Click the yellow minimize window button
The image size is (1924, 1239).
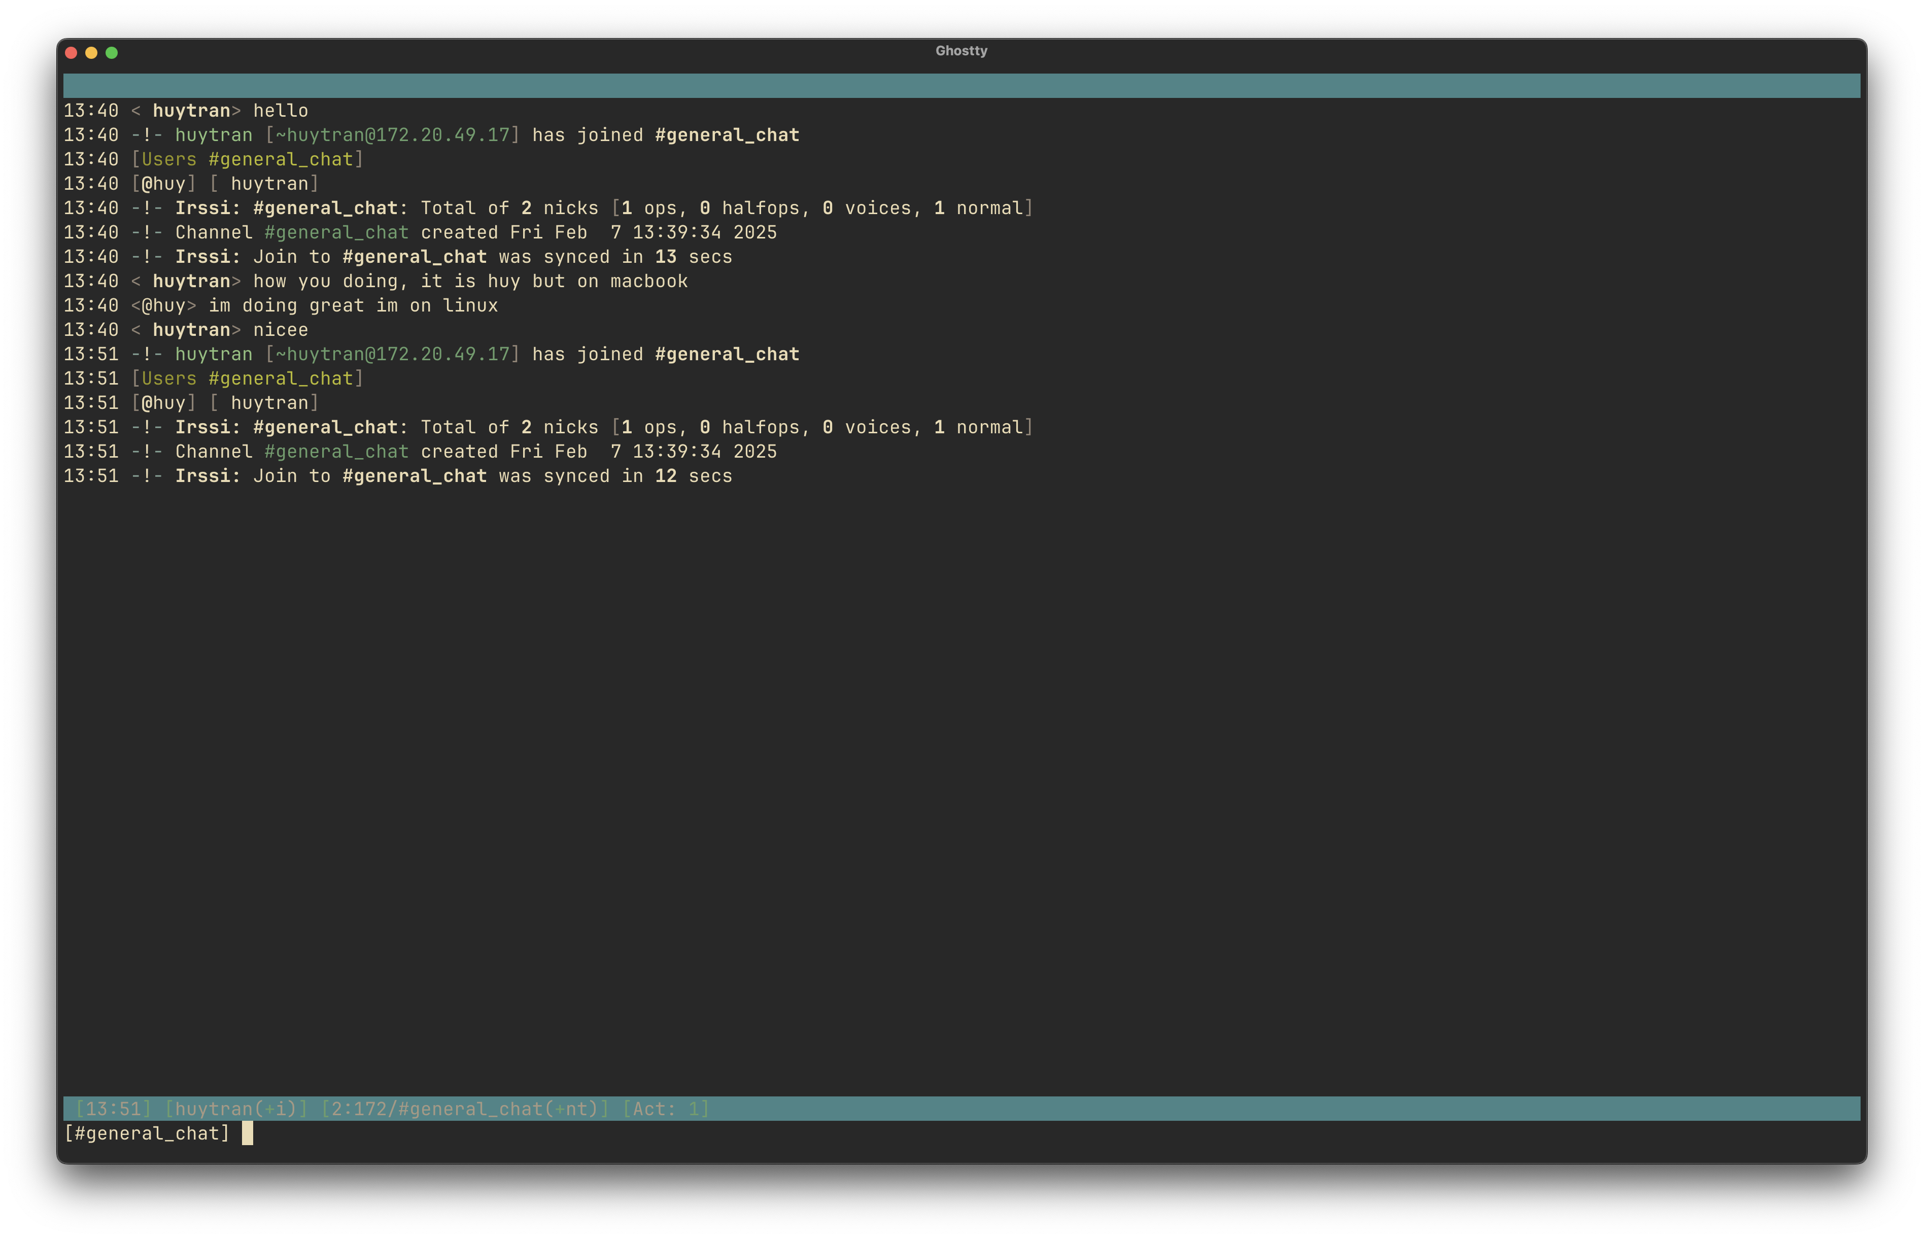point(91,53)
